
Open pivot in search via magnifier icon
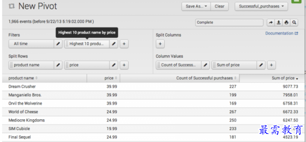click(294, 23)
